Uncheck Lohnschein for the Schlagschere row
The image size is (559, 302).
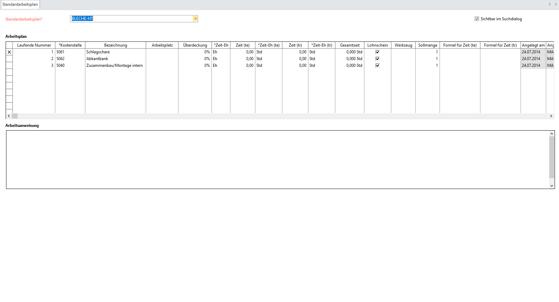378,52
